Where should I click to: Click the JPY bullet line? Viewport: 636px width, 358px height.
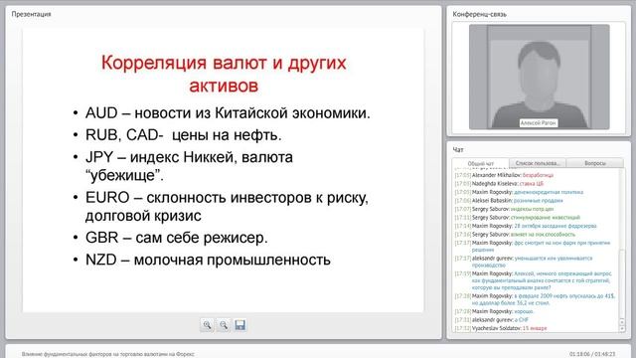point(189,166)
